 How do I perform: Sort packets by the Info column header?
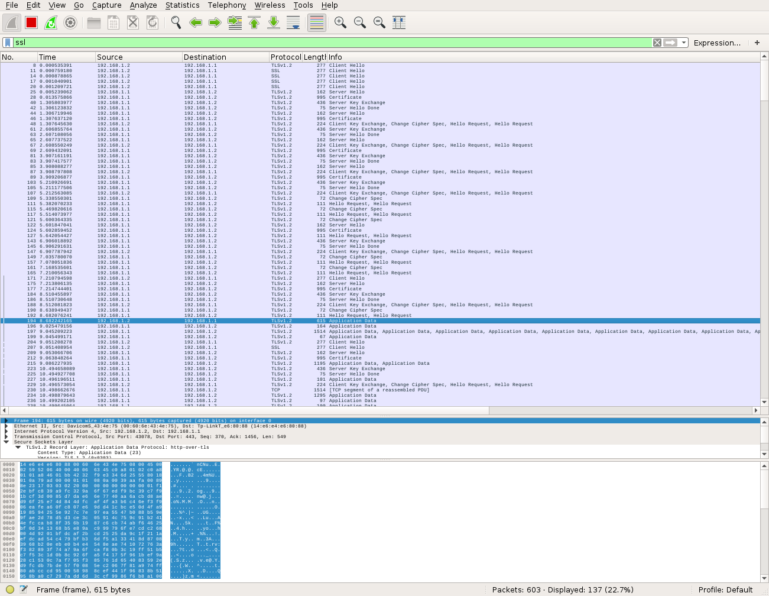543,57
